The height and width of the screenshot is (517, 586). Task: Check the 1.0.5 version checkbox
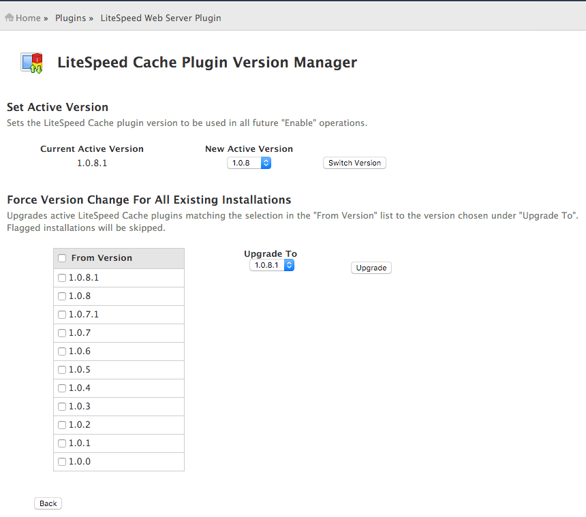click(62, 370)
